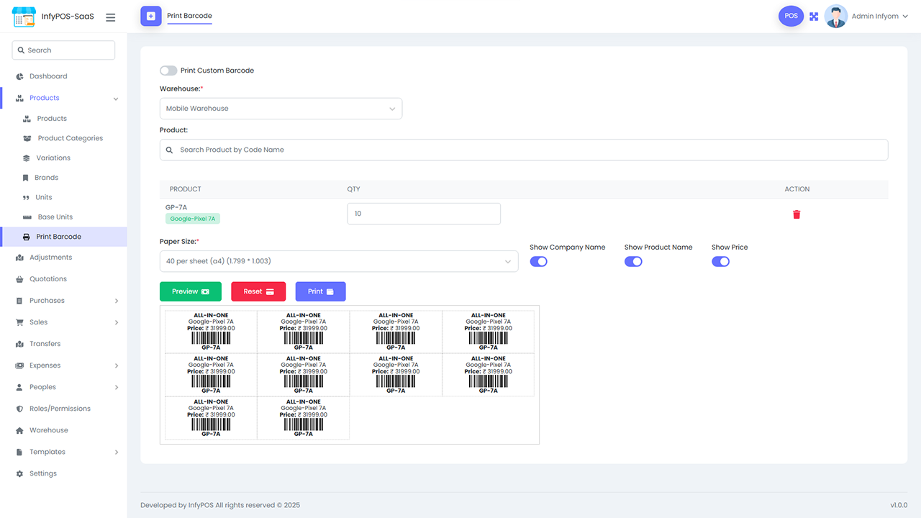Image resolution: width=921 pixels, height=518 pixels.
Task: Click the green Preview button
Action: (190, 291)
